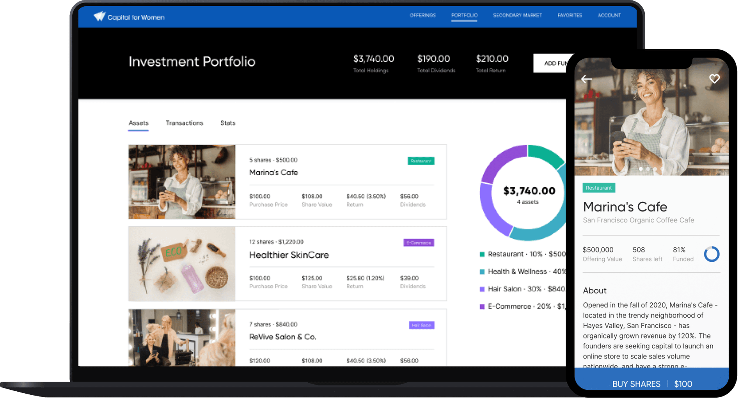Screen dimensions: 749x419
Task: Switch to the Stats tab
Action: click(228, 123)
